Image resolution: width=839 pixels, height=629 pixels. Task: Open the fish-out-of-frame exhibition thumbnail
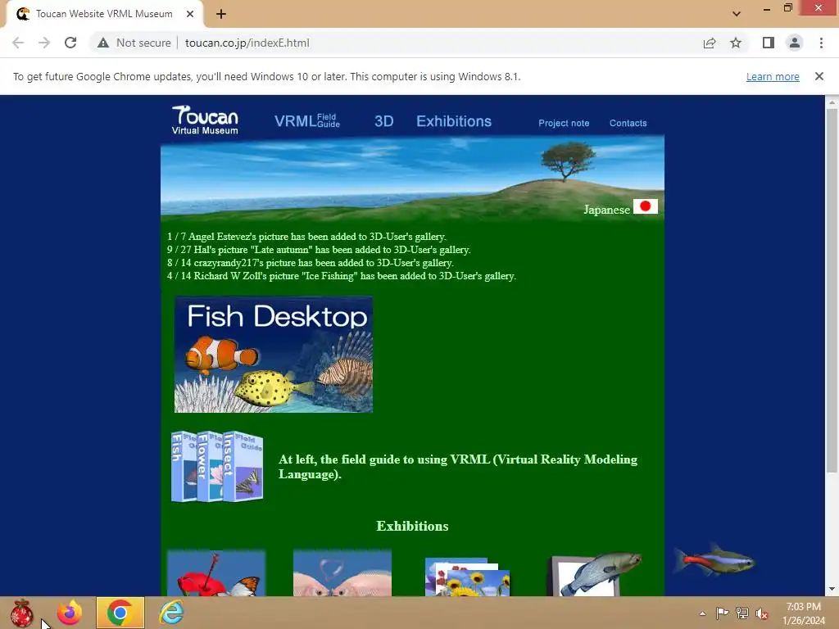[x=594, y=574]
